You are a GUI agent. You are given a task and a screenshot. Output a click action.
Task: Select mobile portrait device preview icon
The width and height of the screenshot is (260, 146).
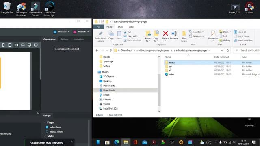tap(3, 45)
